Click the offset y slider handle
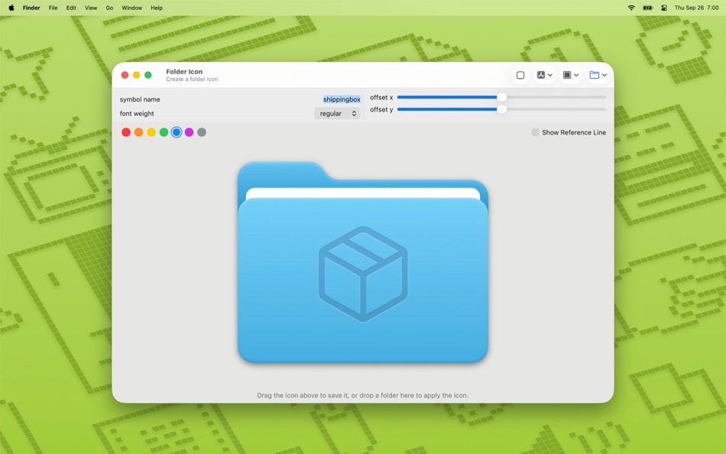The height and width of the screenshot is (454, 726). point(502,109)
